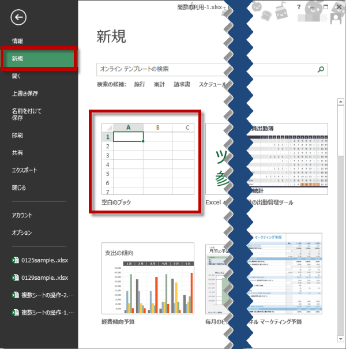This screenshot has height=349, width=346.
Task: Click 上書き保存 in the sidebar
Action: (x=25, y=93)
